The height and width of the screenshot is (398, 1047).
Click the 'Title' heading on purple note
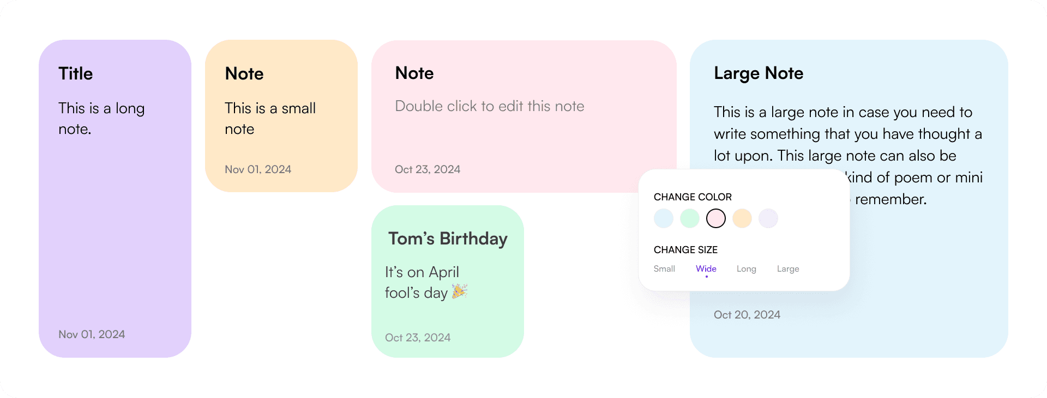[x=76, y=74]
